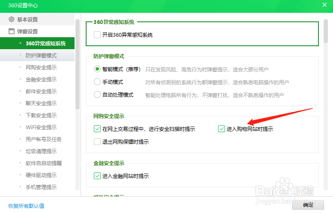
Task: Choose 智能模式（推荐）radio button
Action: coord(97,69)
